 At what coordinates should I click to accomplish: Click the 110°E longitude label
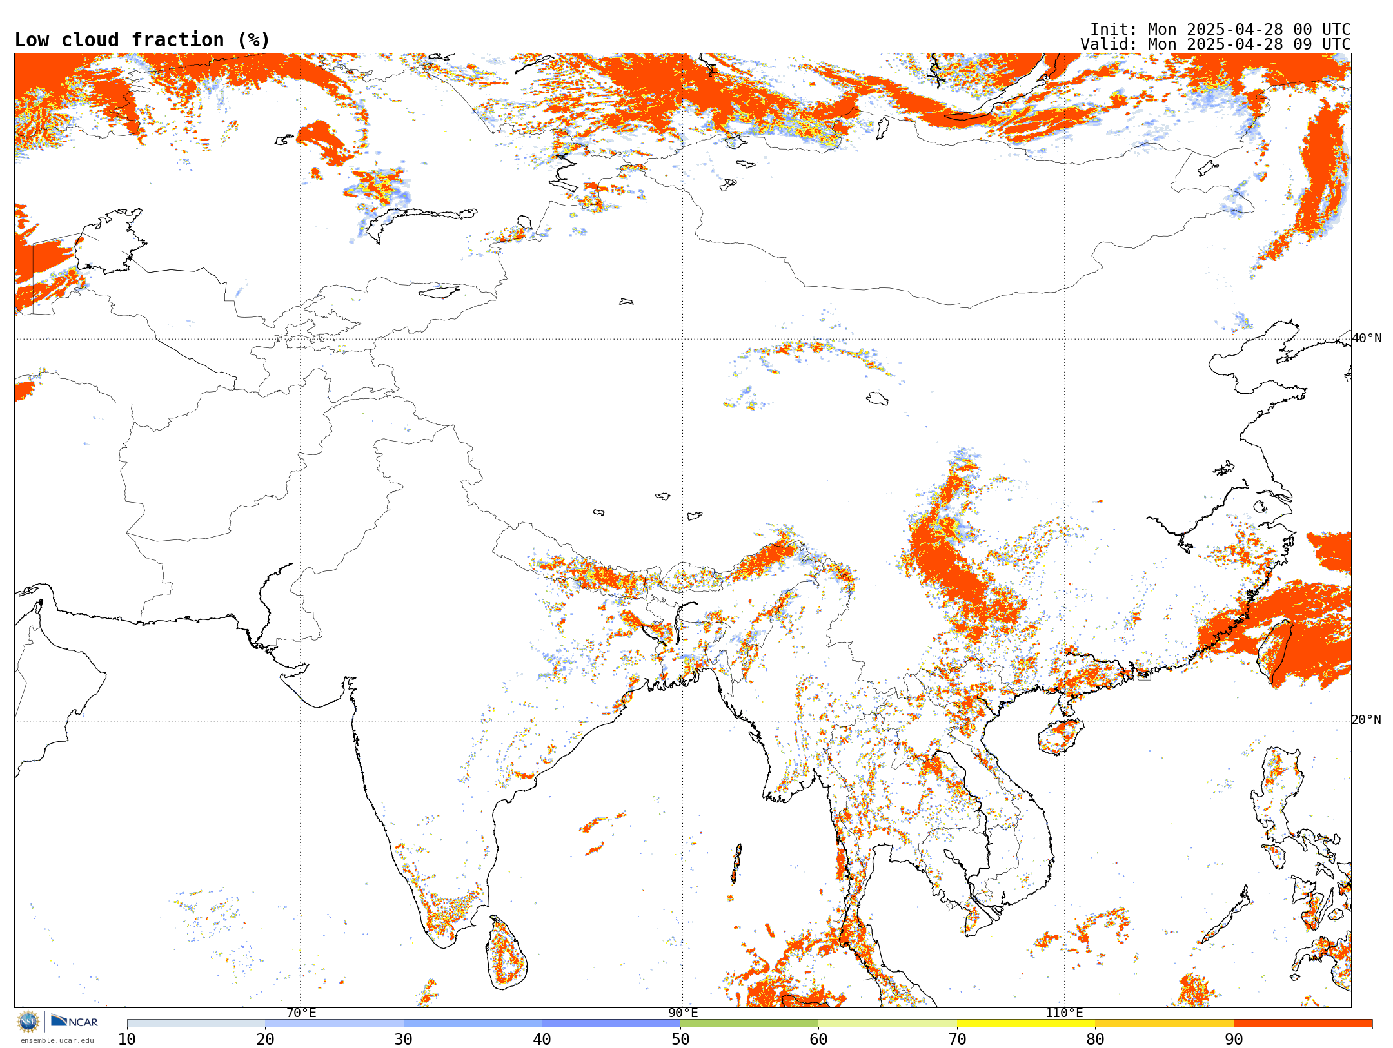[1064, 1013]
